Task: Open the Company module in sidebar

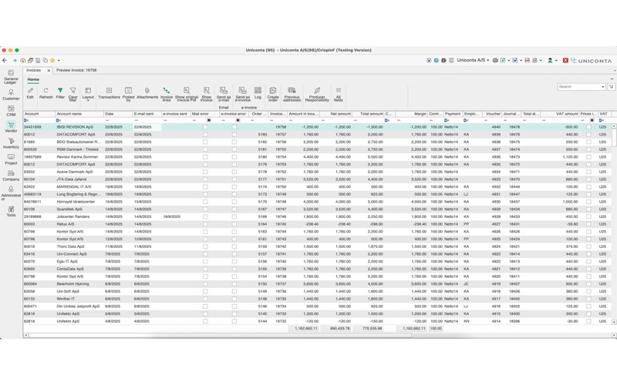Action: (x=11, y=176)
